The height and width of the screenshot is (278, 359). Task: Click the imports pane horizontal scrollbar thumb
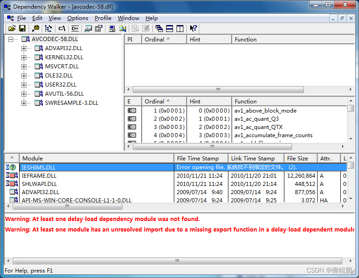[x=218, y=89]
